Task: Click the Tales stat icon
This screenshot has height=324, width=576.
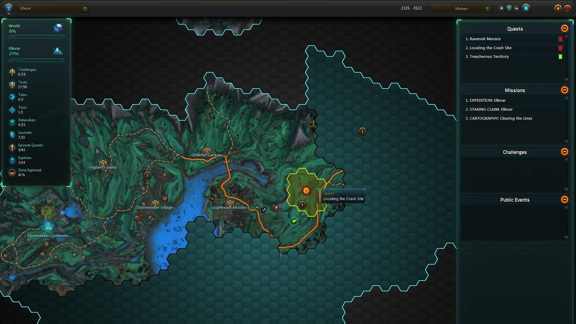Action: coord(12,97)
